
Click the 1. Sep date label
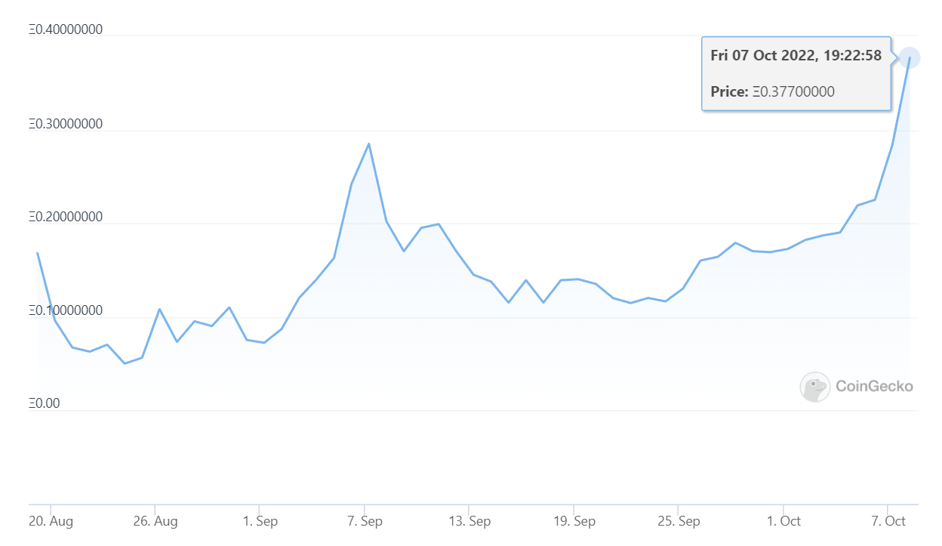259,521
